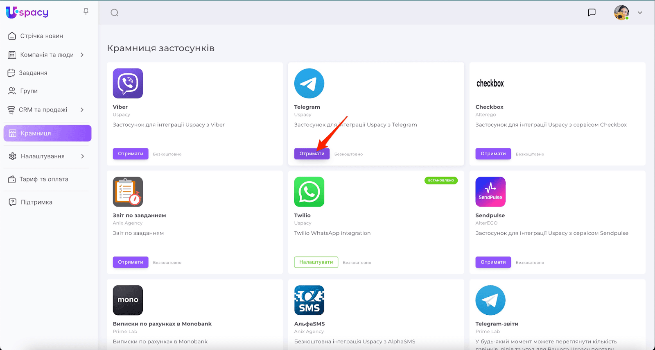Open the Telegram app title
The height and width of the screenshot is (350, 655).
(307, 107)
